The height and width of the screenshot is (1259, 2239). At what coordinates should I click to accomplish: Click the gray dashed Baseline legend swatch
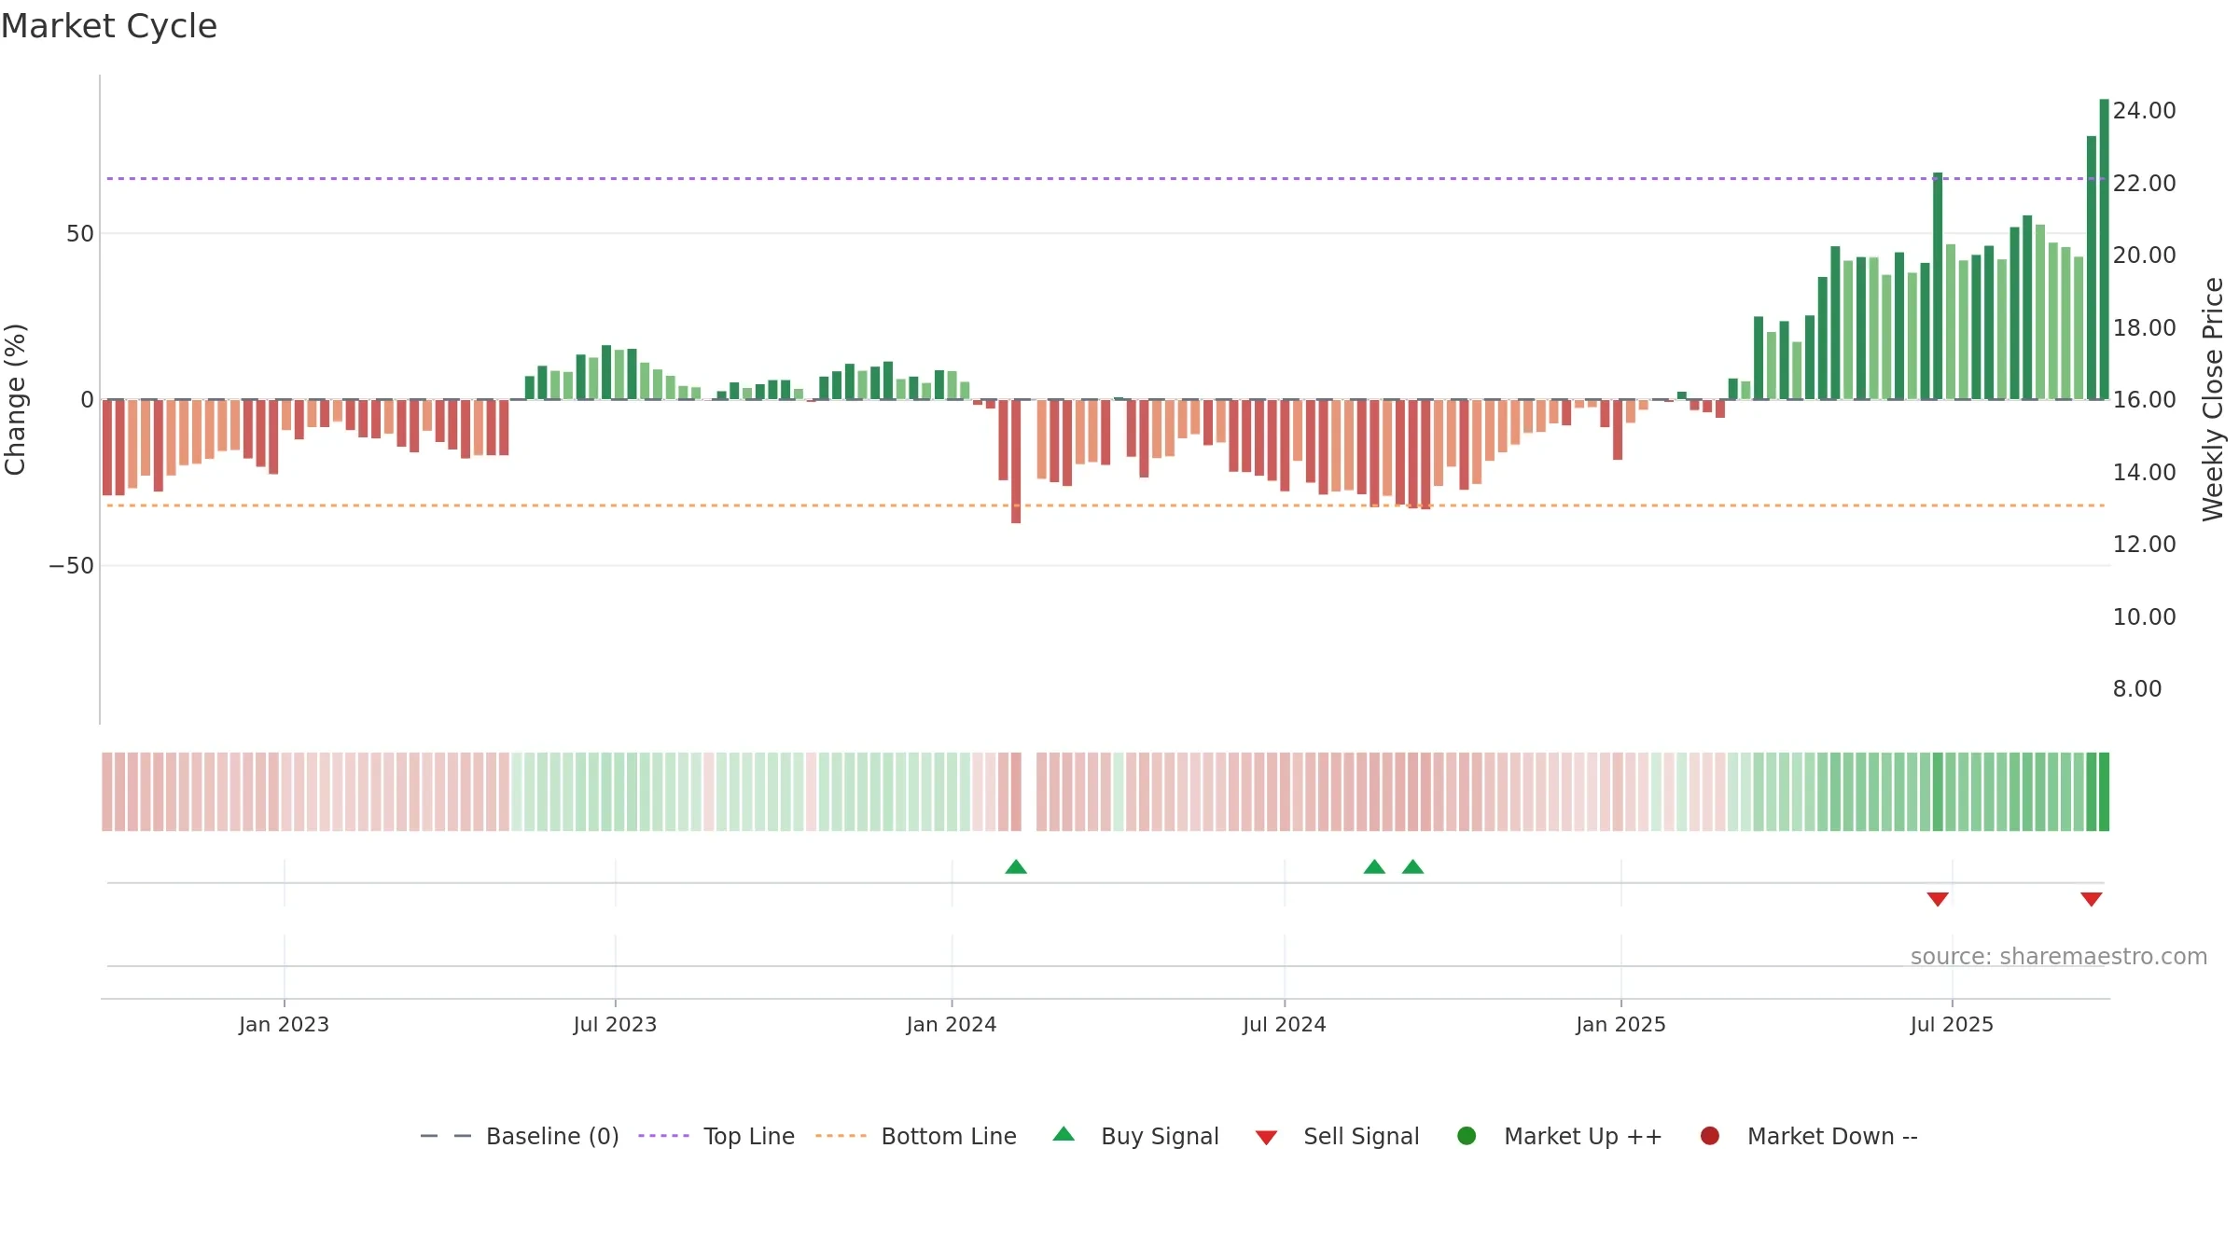(446, 1136)
